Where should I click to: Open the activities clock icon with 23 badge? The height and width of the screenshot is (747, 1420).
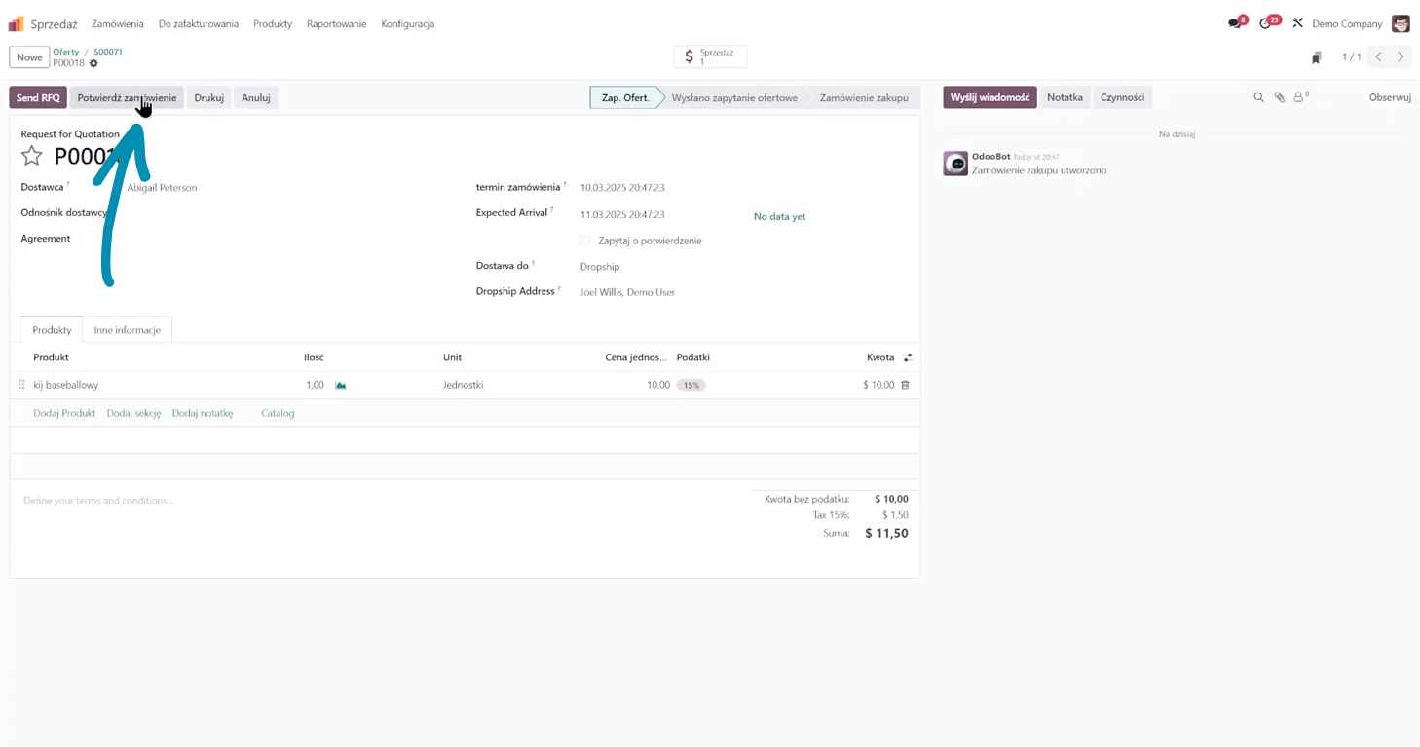1266,23
